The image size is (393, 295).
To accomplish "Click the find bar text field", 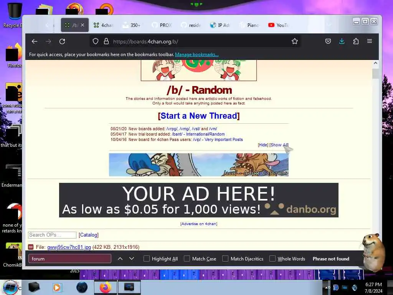I will (70, 259).
